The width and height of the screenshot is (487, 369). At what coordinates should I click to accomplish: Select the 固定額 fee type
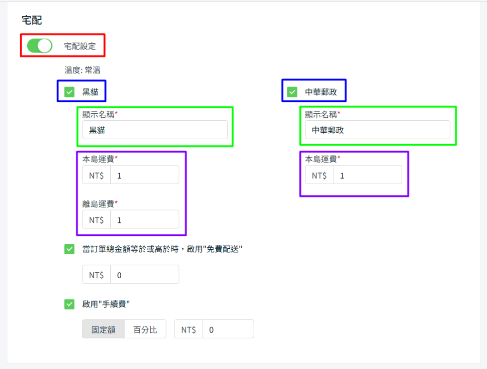(x=103, y=330)
